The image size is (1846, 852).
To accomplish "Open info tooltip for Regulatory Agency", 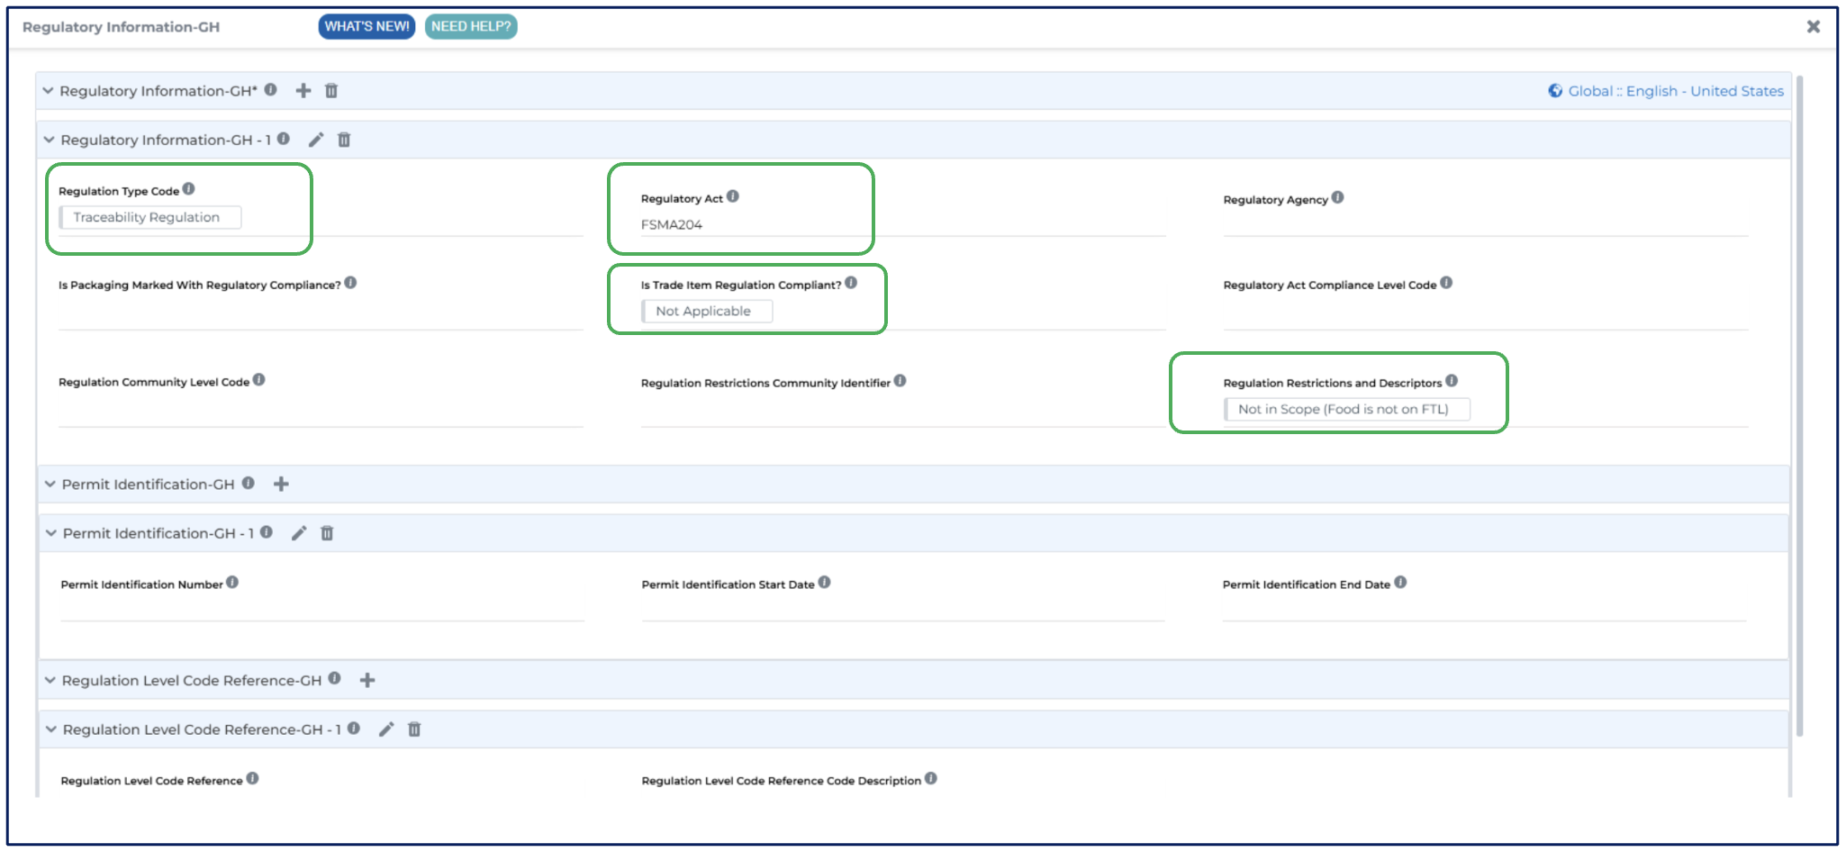I will [1338, 197].
